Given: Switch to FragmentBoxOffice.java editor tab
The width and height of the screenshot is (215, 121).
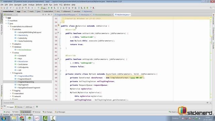Looking at the screenshot, I should pos(66,14).
